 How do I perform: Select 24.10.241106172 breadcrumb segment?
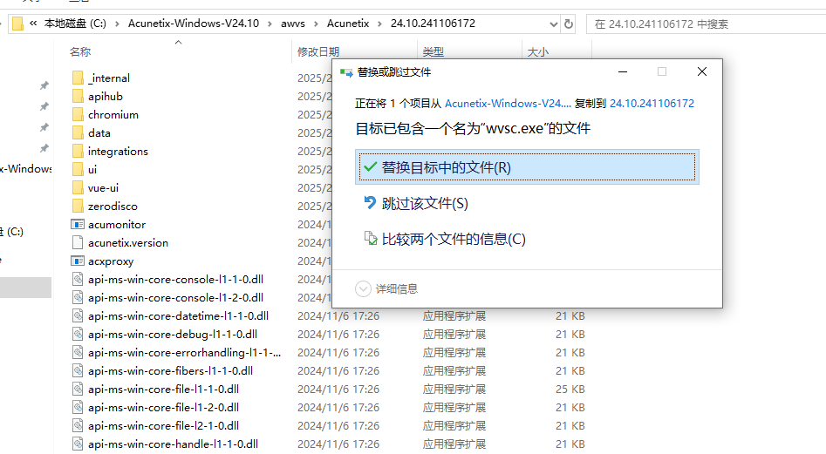point(433,24)
